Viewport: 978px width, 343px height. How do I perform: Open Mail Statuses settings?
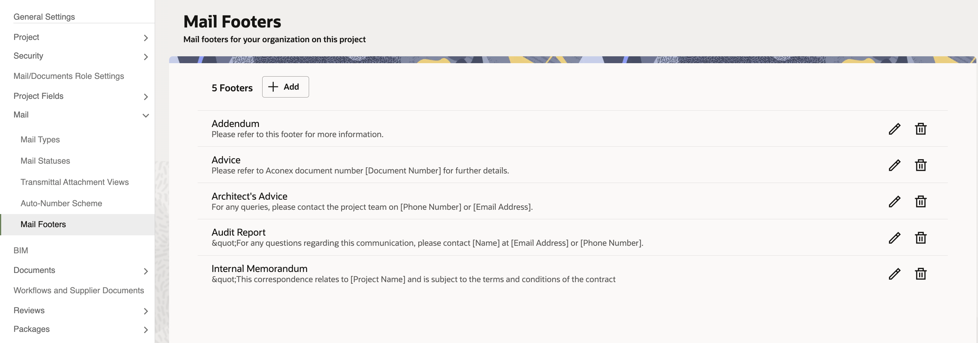pos(45,161)
